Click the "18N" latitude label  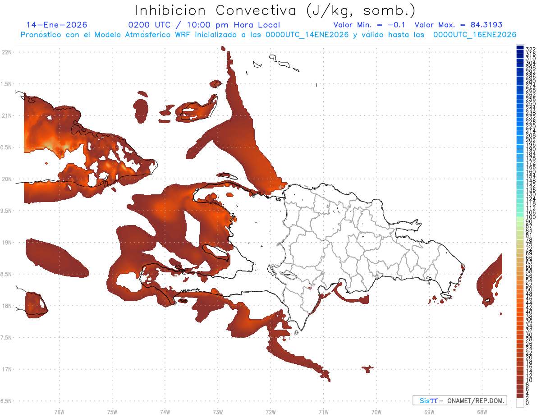click(x=6, y=306)
